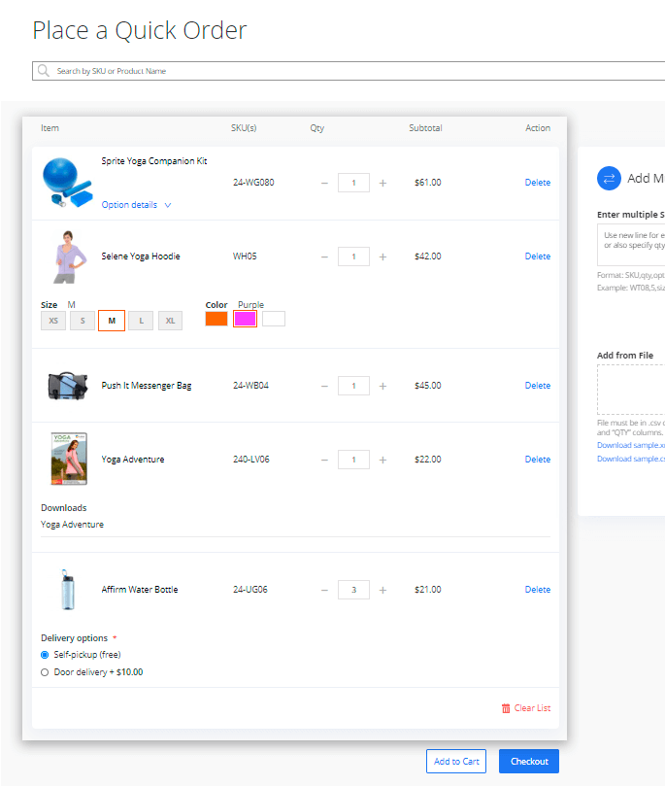This screenshot has height=786, width=665.
Task: Click the blue Add Multiple swap icon
Action: (609, 178)
